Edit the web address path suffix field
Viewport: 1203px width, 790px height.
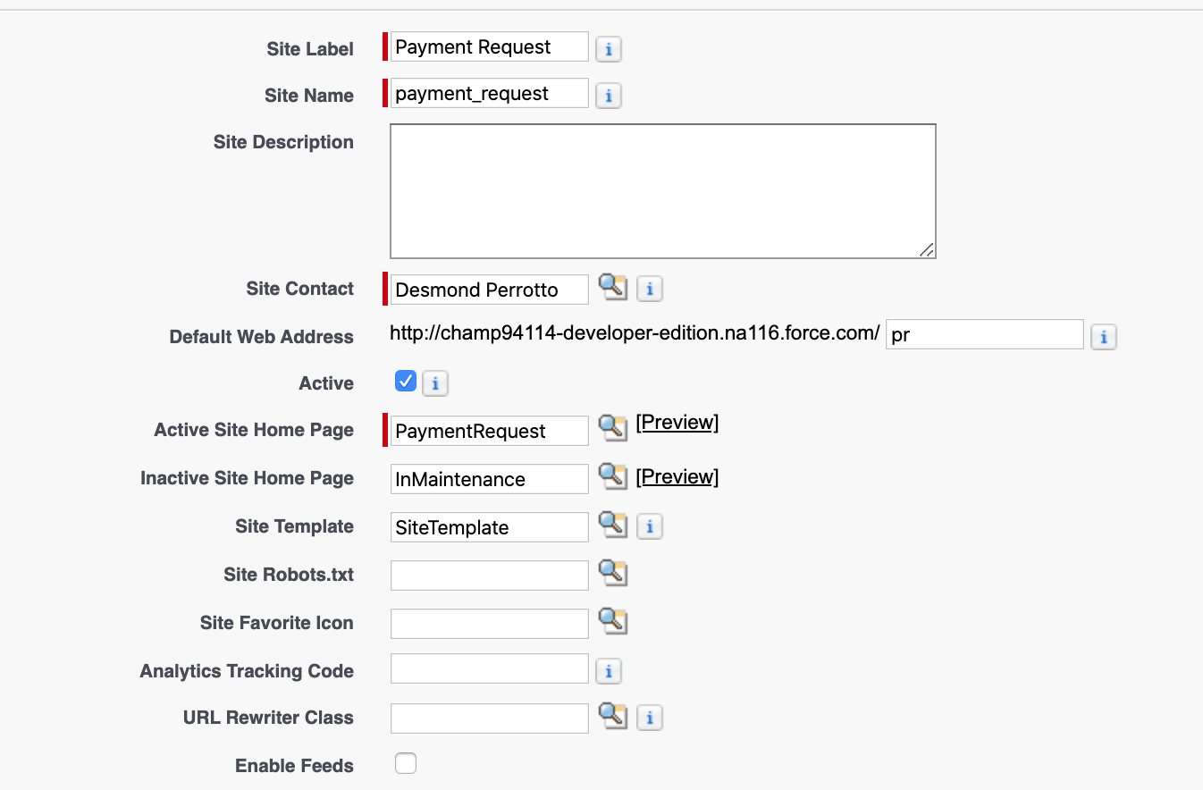983,335
